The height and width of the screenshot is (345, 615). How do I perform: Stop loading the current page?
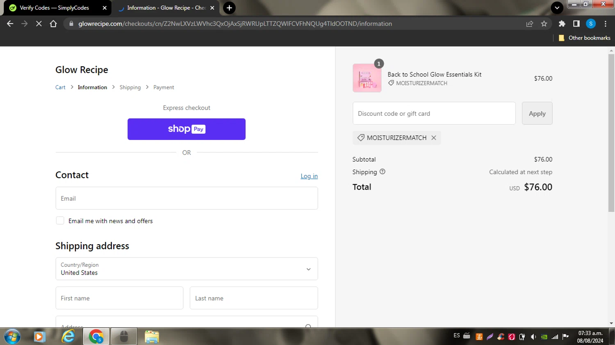point(39,24)
